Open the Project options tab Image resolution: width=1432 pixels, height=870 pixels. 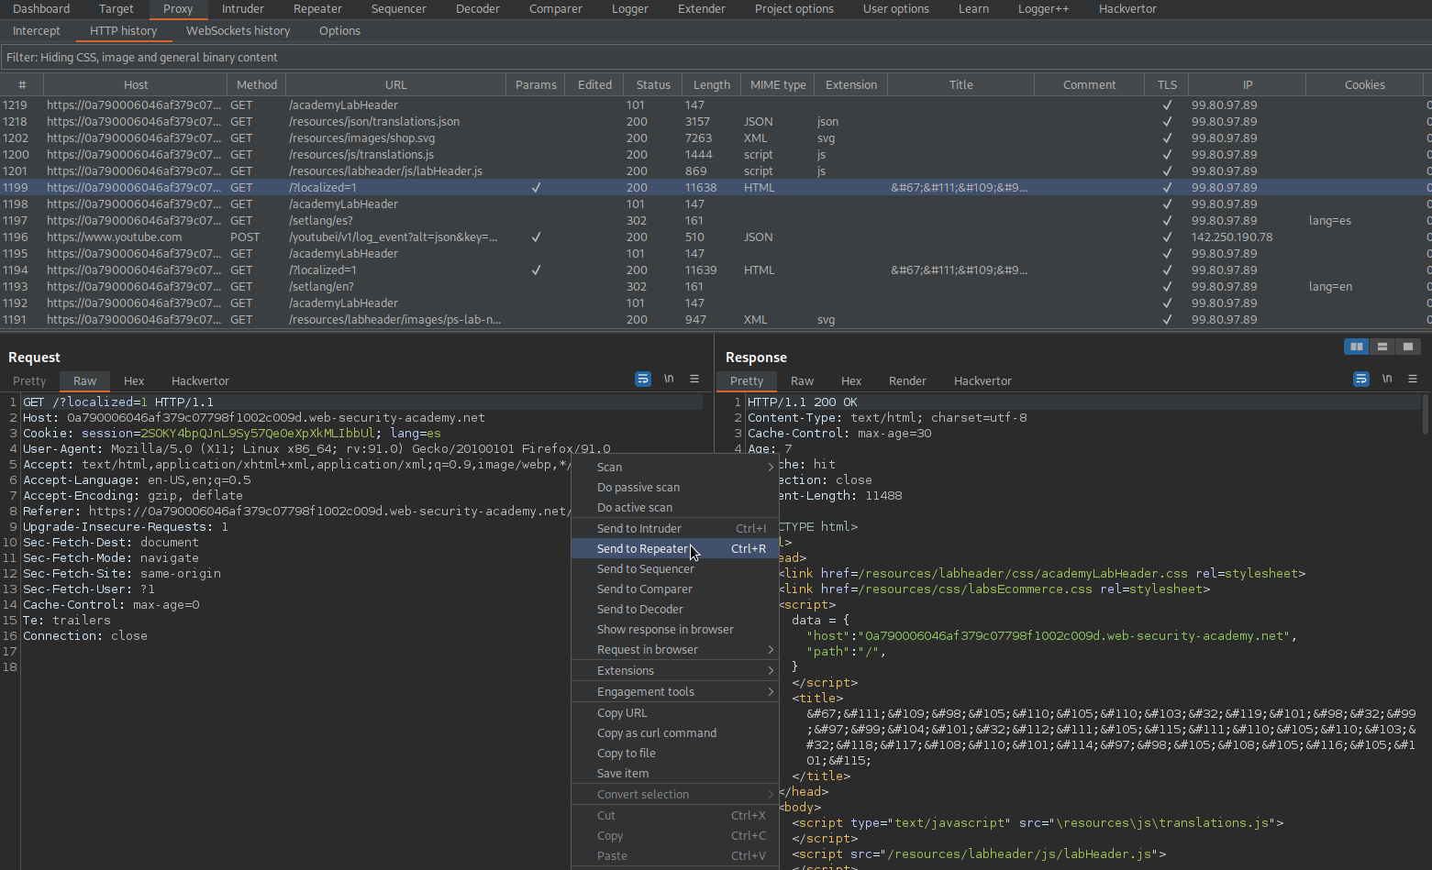(x=794, y=9)
